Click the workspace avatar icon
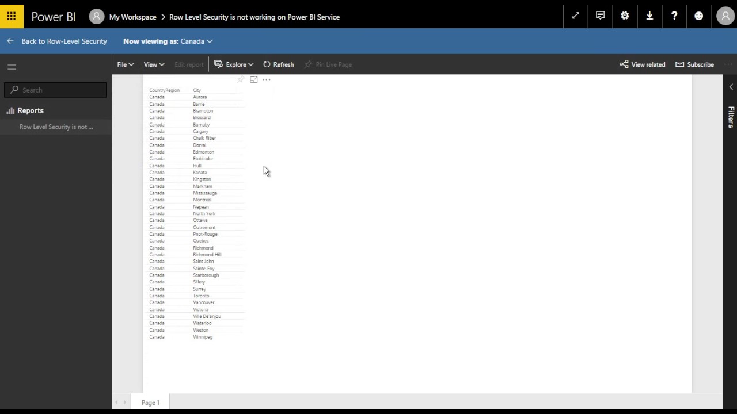The width and height of the screenshot is (737, 414). tap(96, 17)
